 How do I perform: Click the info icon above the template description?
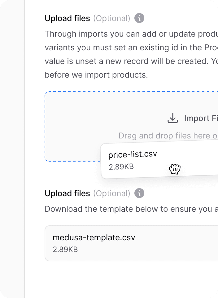(x=139, y=193)
